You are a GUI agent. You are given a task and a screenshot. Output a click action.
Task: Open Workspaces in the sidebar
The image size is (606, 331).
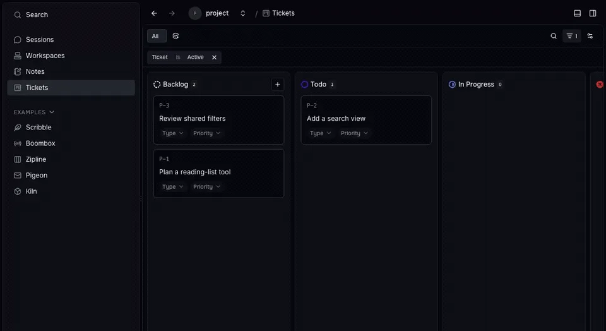[x=71, y=56]
